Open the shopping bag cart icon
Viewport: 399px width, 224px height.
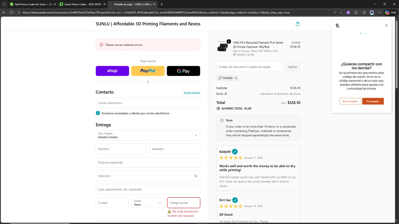pos(298,24)
